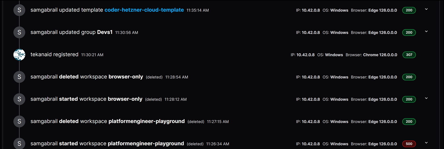Click avatar beside started platformengineer-playground entry
Image resolution: width=444 pixels, height=149 pixels.
(x=19, y=144)
